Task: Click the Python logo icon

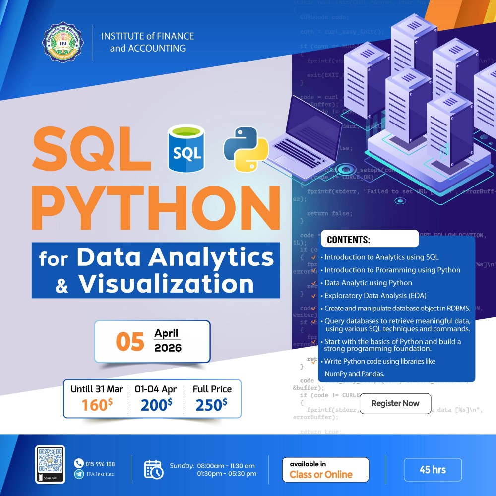Action: point(246,147)
